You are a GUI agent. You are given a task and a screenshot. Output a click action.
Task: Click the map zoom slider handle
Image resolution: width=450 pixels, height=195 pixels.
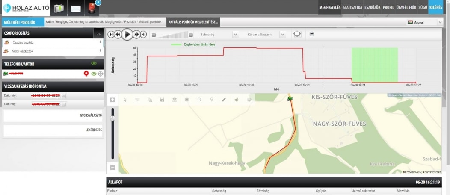(x=112, y=118)
